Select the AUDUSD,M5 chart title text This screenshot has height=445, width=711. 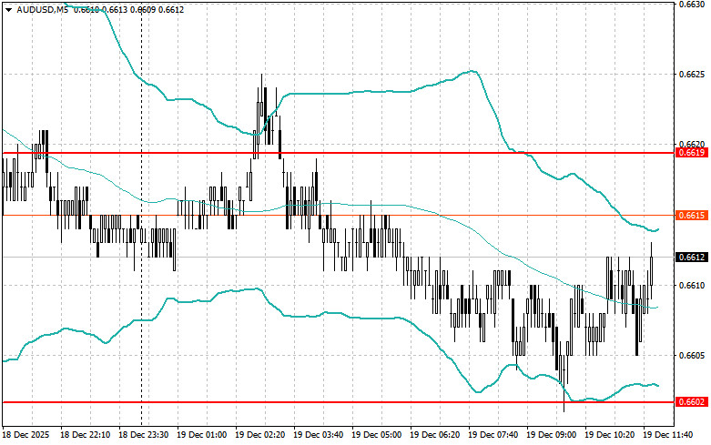(42, 9)
